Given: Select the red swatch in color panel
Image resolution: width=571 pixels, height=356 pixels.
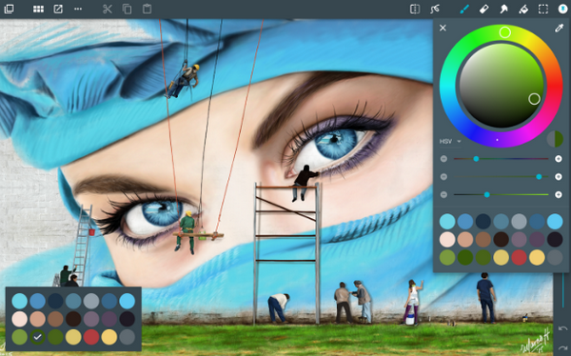Looking at the screenshot, I should coord(519,257).
